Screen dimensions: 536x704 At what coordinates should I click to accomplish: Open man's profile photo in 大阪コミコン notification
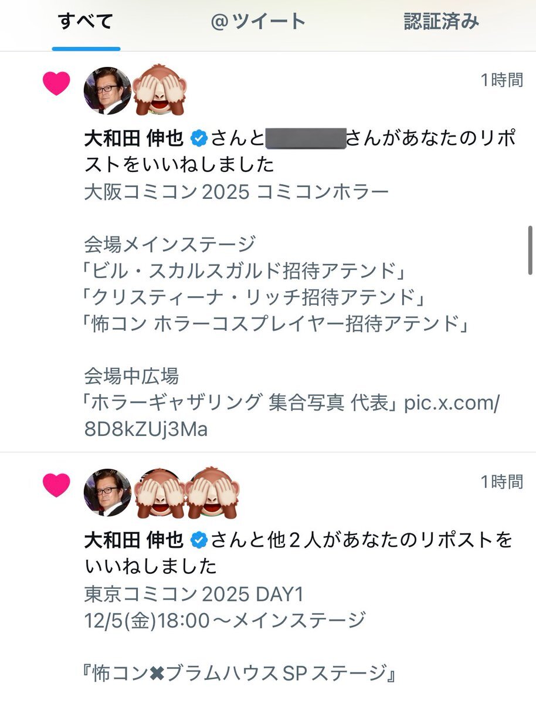[x=107, y=91]
